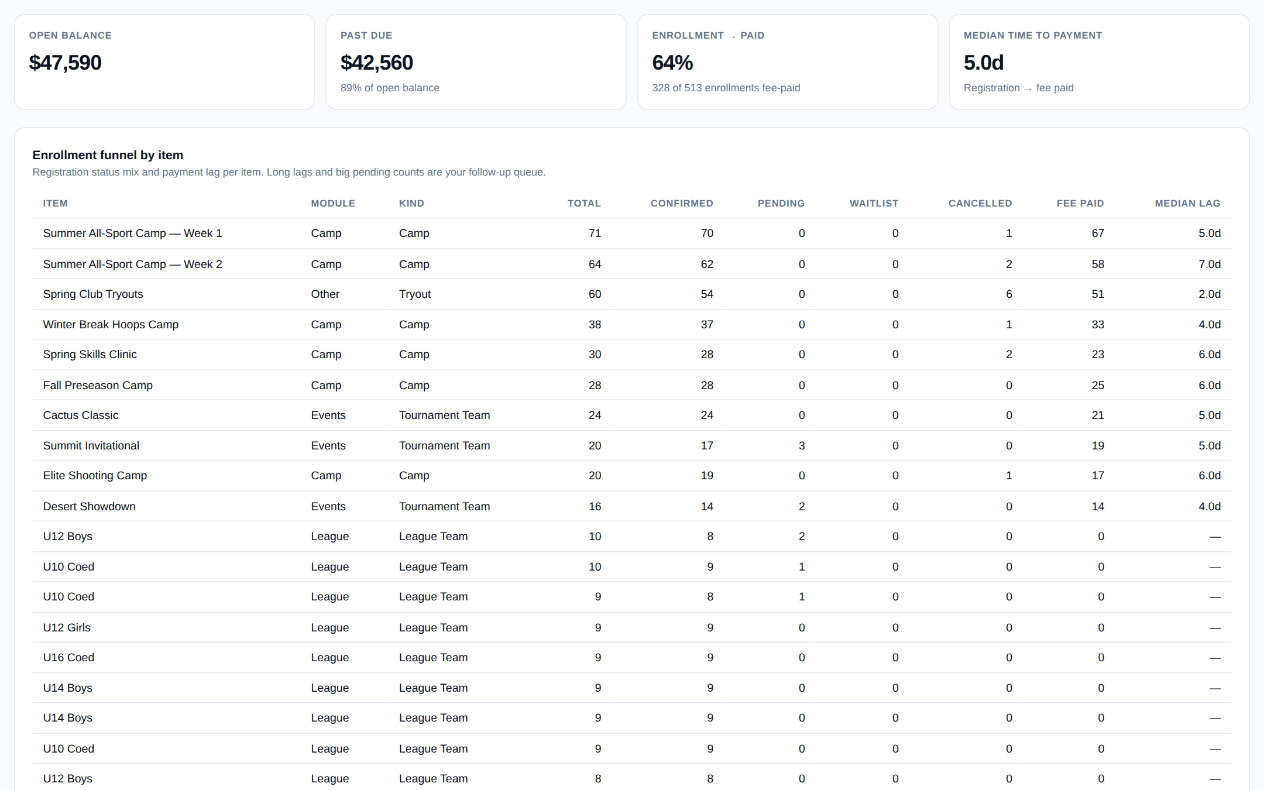Select the 'Summit Invitational' item
This screenshot has height=790, width=1264.
point(91,446)
